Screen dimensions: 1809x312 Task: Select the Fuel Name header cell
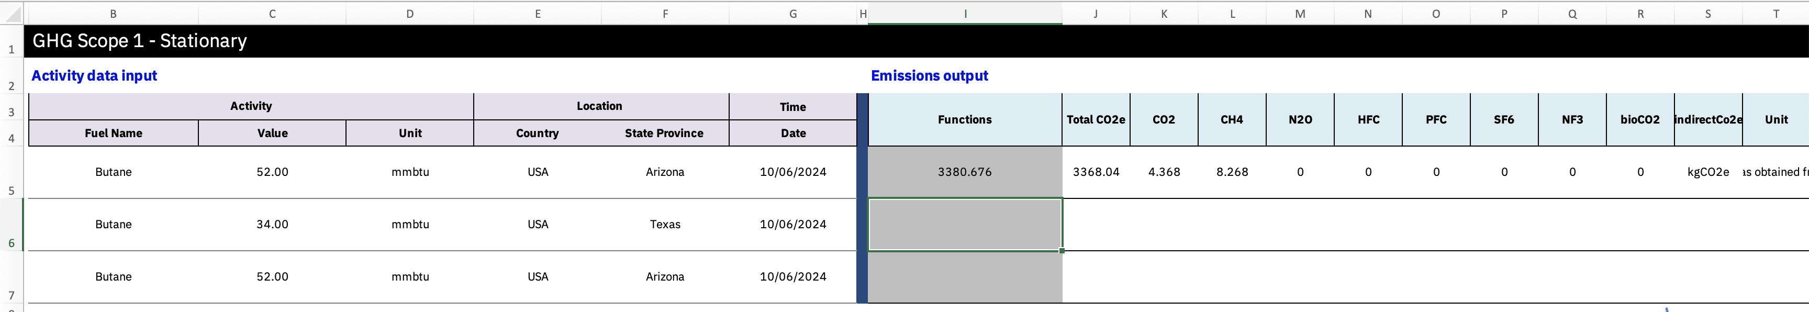point(113,133)
